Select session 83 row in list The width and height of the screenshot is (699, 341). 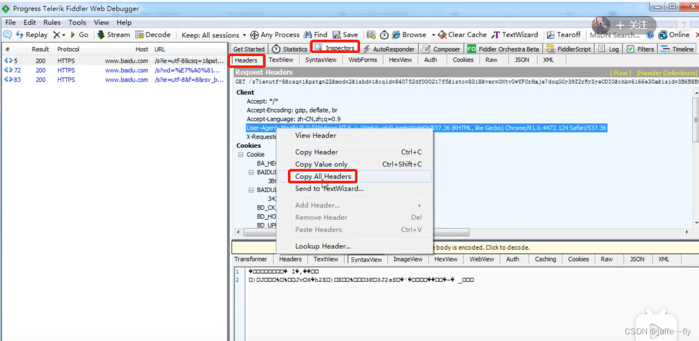pos(114,80)
